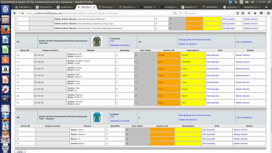Bookmark this page with star icon
272x153 pixels.
click(x=238, y=13)
